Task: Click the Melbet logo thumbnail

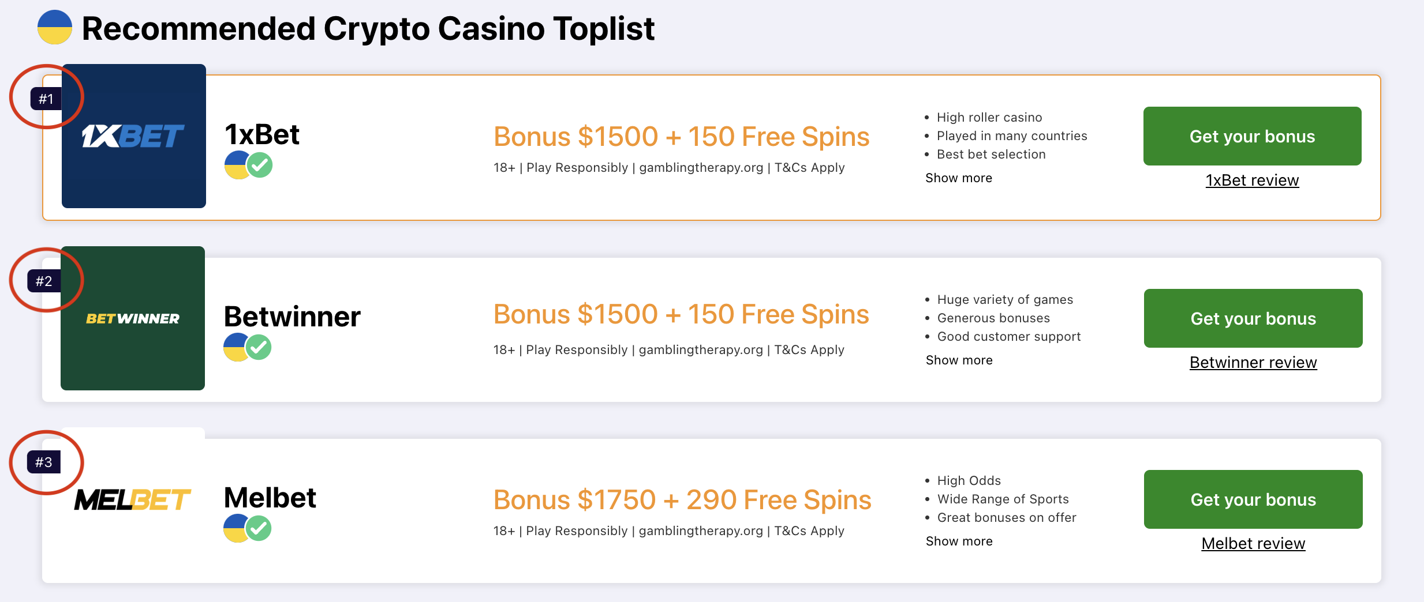Action: 133,499
